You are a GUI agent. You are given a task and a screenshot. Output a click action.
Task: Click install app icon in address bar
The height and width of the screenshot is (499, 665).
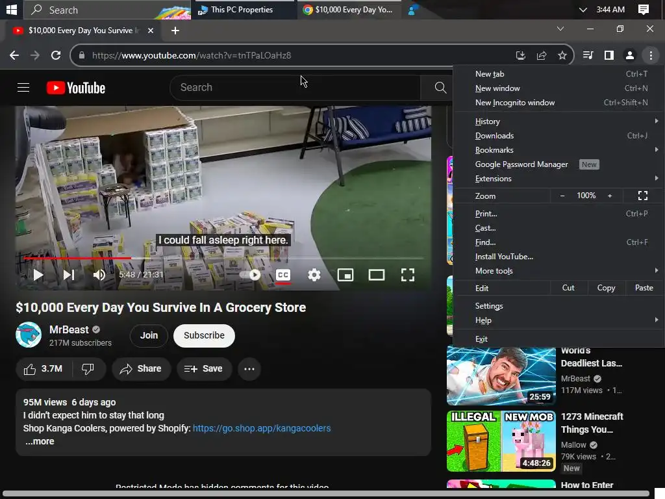(x=520, y=55)
